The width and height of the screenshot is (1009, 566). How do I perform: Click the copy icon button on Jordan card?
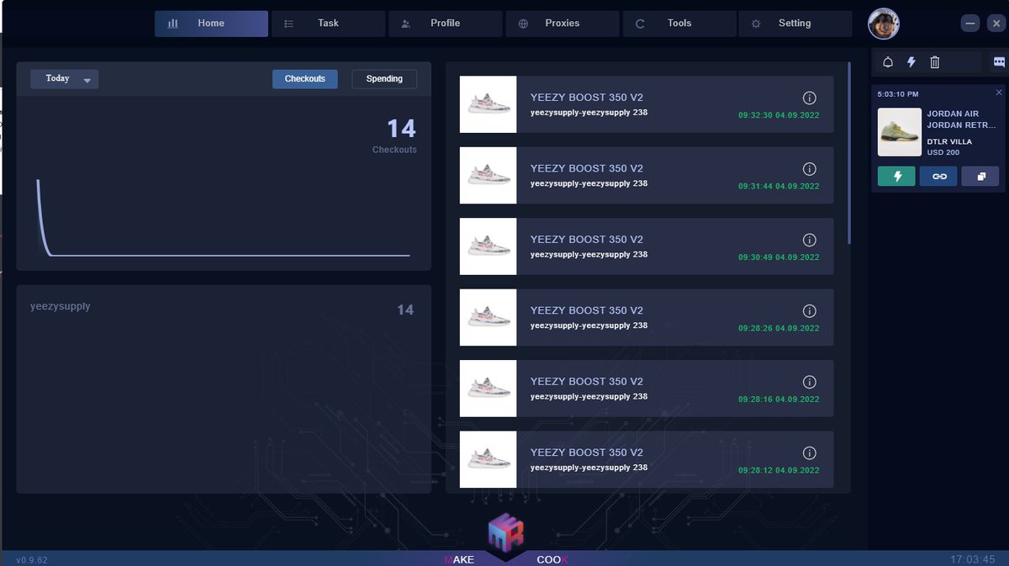(980, 176)
